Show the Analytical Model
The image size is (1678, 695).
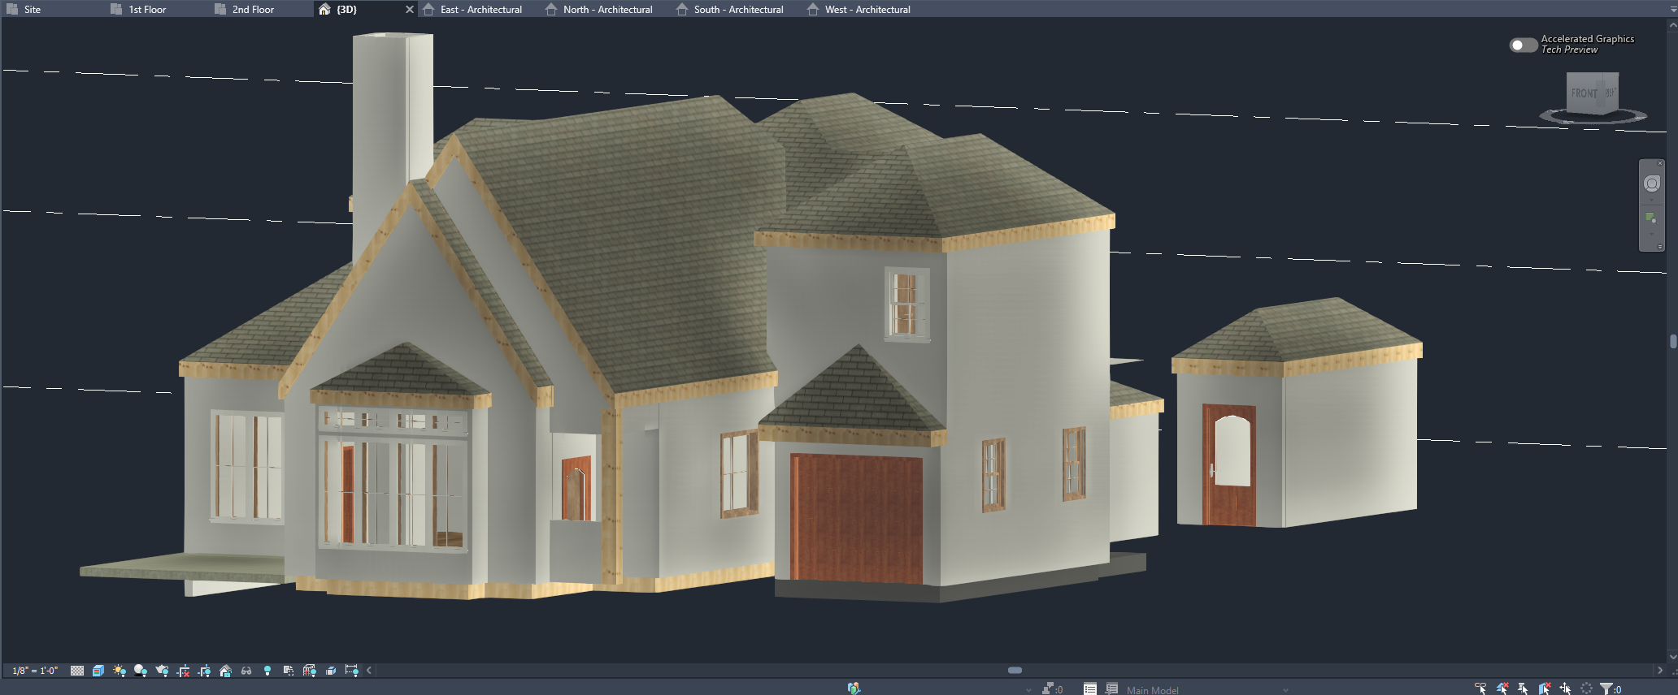310,671
